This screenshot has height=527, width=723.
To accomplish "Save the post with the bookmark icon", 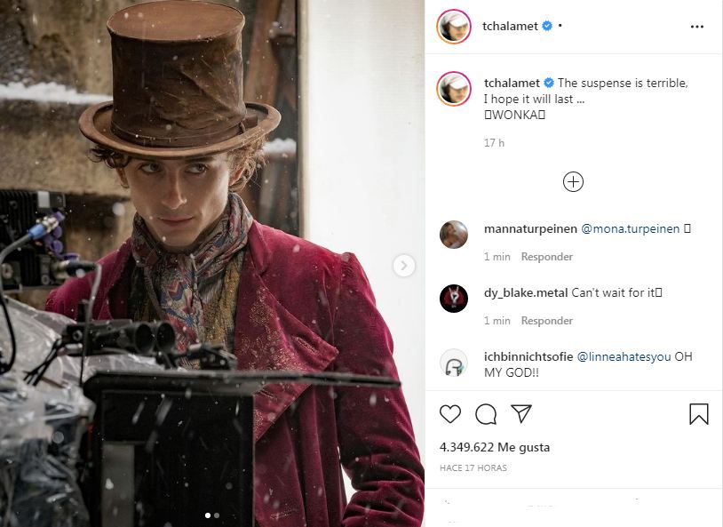I will click(x=698, y=414).
